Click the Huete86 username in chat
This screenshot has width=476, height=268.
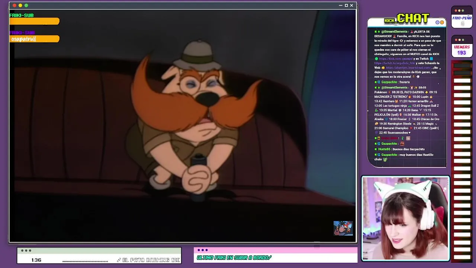[384, 149]
